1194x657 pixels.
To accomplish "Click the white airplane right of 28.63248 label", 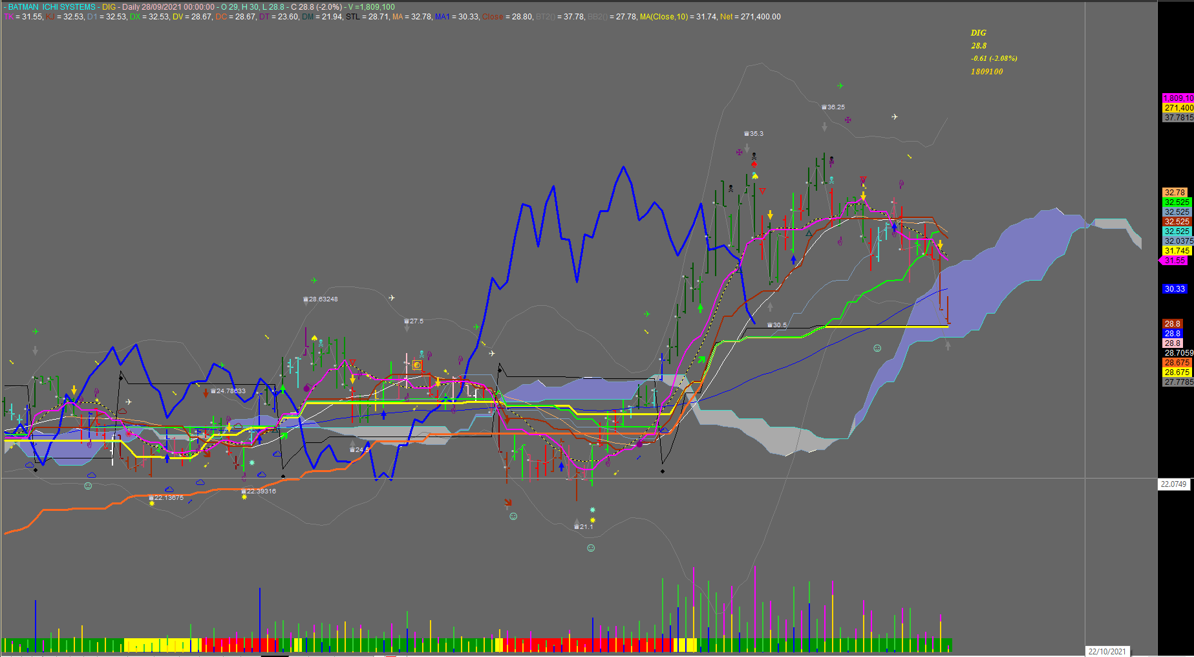I will (391, 298).
